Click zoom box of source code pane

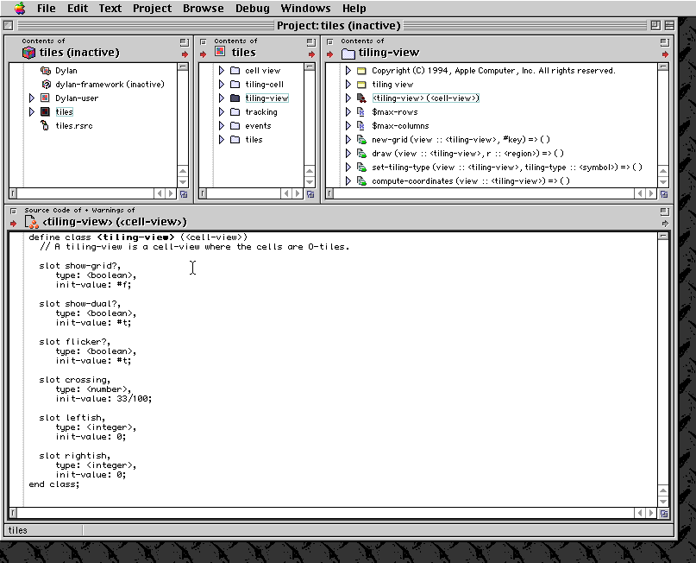[x=664, y=212]
